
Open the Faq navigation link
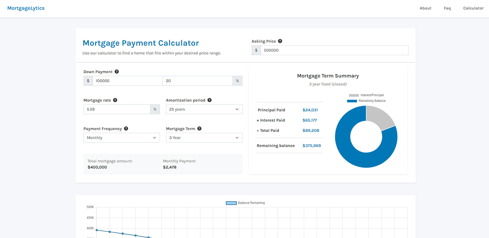tap(447, 8)
